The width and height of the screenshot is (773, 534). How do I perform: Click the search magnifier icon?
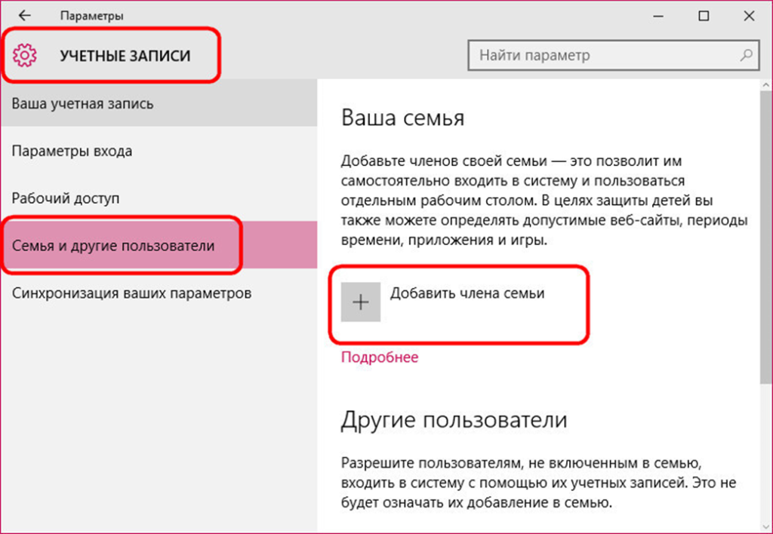747,55
